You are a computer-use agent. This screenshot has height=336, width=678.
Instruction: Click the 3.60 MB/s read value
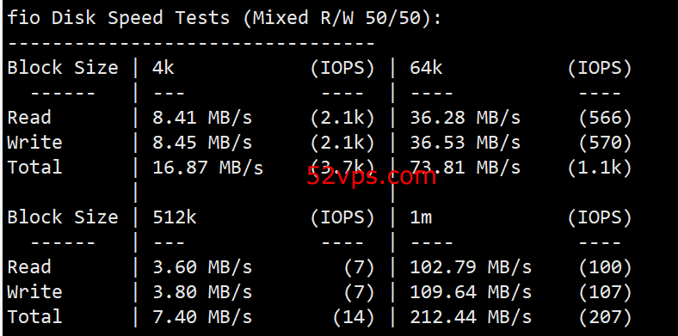coord(202,267)
